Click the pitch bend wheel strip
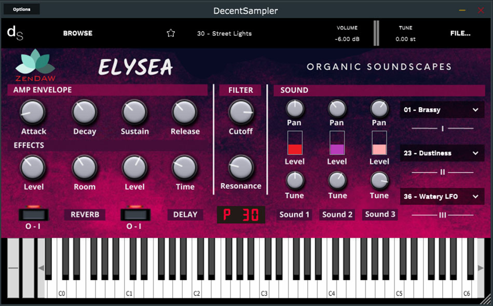Screen dimensions: 493x306 (x=13, y=268)
